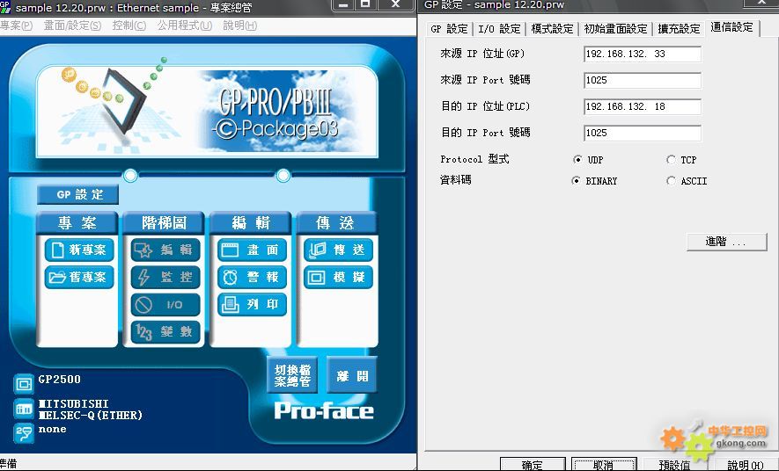Switch to the 模式設定 tab
The image size is (779, 471).
[x=552, y=29]
